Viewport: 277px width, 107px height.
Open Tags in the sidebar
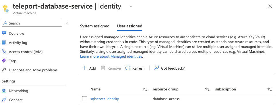click(x=13, y=61)
